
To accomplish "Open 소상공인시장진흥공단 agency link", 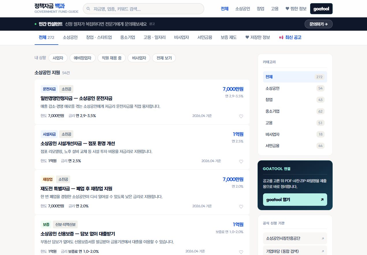I will coord(295,239).
